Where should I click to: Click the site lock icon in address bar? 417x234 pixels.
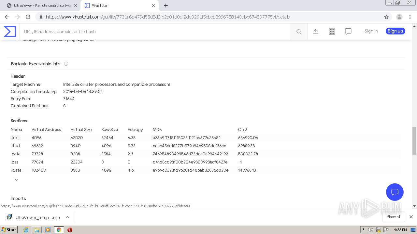click(x=41, y=17)
